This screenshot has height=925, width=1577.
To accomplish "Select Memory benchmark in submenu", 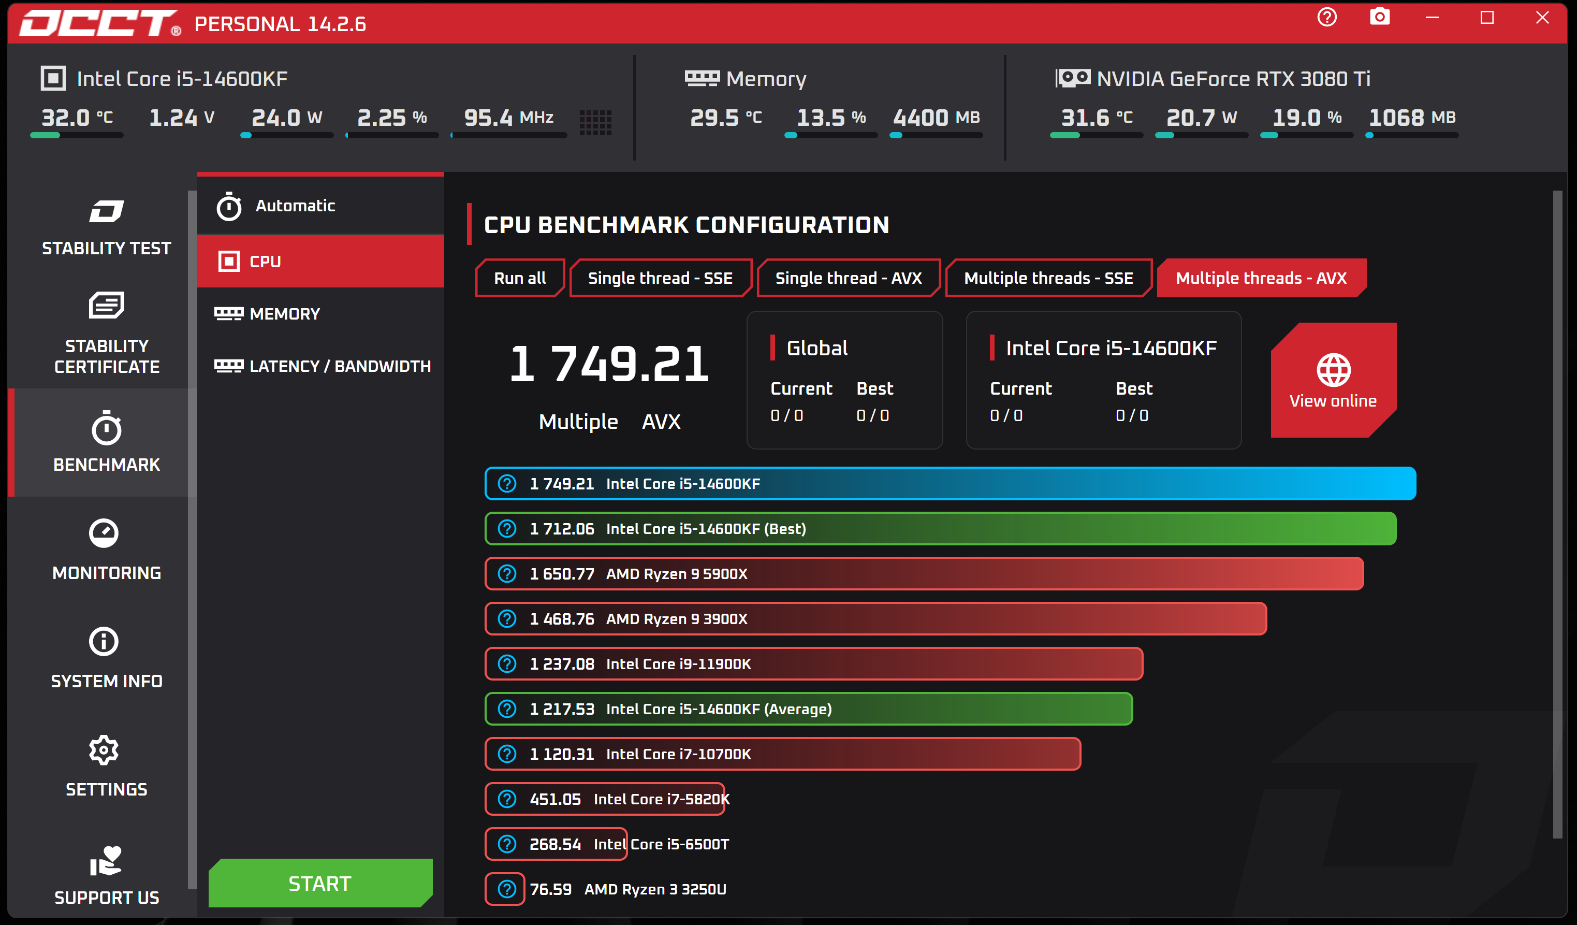I will [284, 314].
